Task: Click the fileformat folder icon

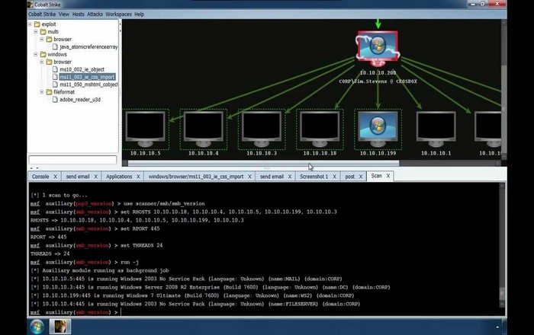Action: pyautogui.click(x=50, y=92)
